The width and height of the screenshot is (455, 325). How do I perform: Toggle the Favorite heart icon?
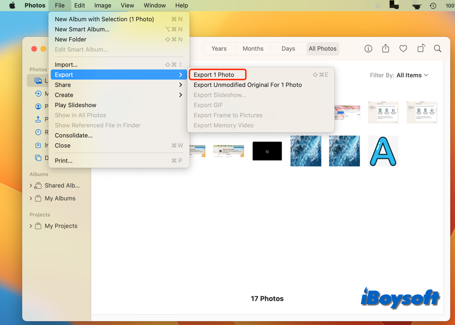[403, 48]
